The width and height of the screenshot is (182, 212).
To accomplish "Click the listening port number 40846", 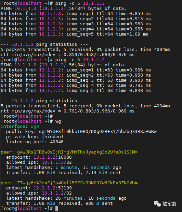I will (57, 142).
